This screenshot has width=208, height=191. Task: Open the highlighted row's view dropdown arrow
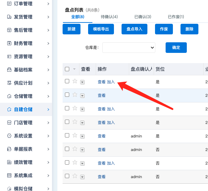82,96
